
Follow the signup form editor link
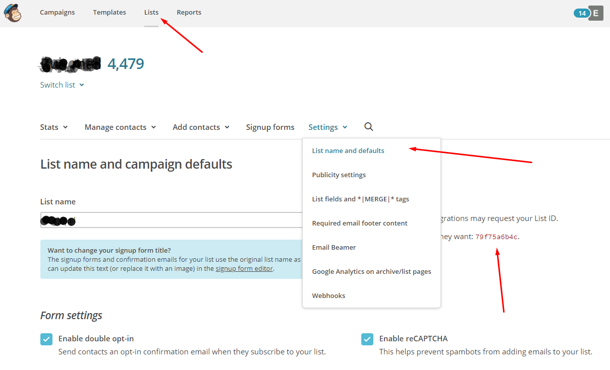(244, 268)
